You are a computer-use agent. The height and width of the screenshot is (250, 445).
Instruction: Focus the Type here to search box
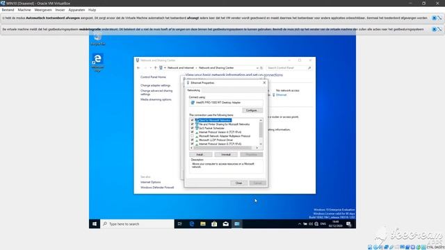click(138, 224)
